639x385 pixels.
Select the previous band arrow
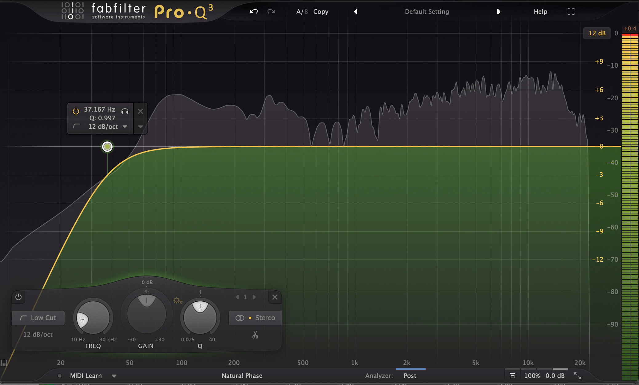pos(237,297)
